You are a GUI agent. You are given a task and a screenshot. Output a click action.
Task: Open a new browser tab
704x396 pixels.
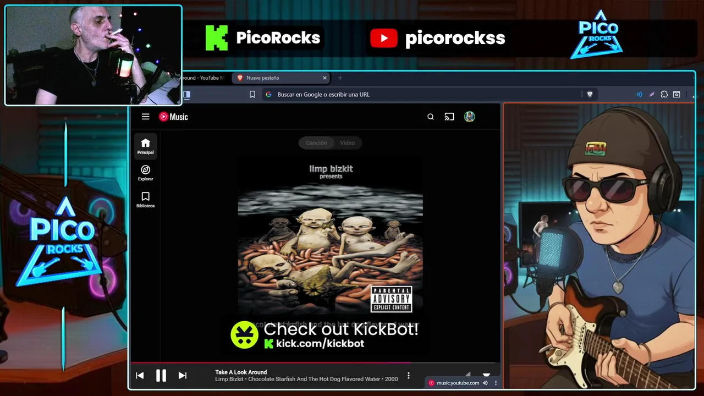(340, 78)
